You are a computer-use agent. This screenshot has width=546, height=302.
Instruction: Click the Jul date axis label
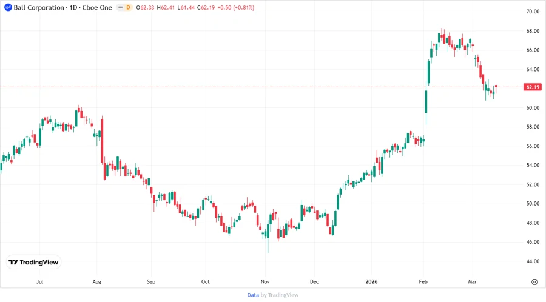click(39, 281)
